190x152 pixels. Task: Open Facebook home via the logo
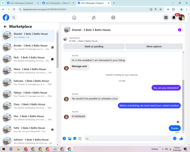(x=6, y=17)
